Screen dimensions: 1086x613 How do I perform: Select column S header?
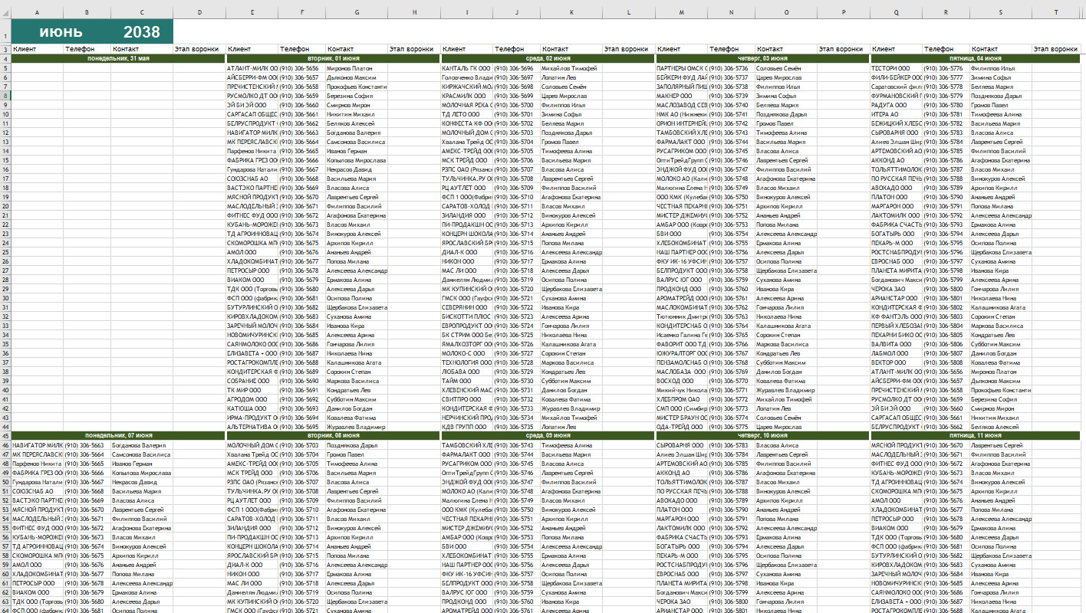[1001, 13]
